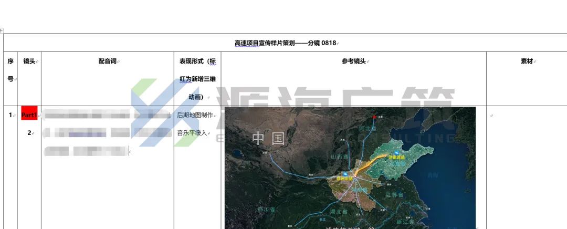Click the row number 1 cell
The height and width of the screenshot is (229, 567).
pyautogui.click(x=10, y=115)
